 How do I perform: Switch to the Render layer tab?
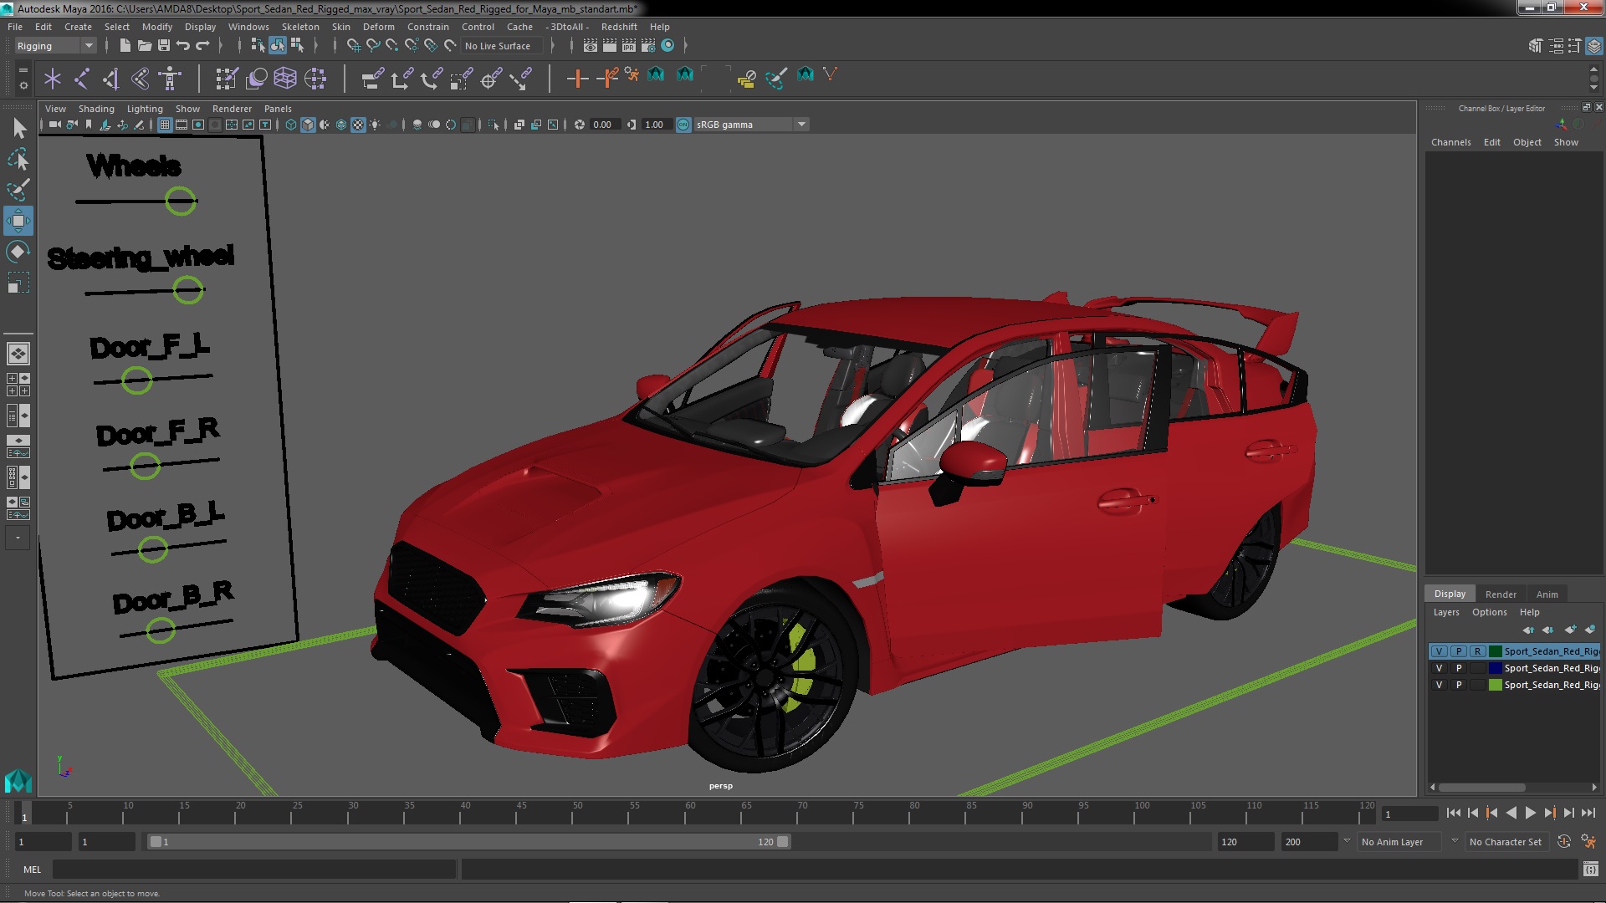[1500, 594]
